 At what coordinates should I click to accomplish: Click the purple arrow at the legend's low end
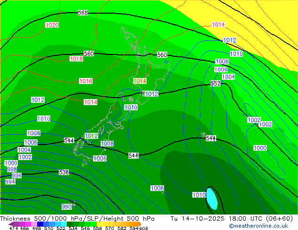11,224
